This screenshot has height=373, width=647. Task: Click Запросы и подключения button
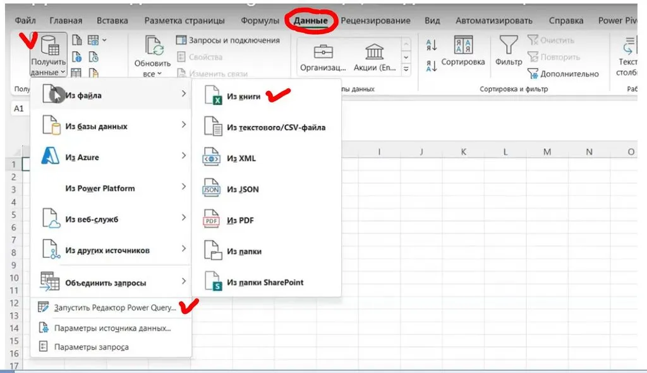227,40
